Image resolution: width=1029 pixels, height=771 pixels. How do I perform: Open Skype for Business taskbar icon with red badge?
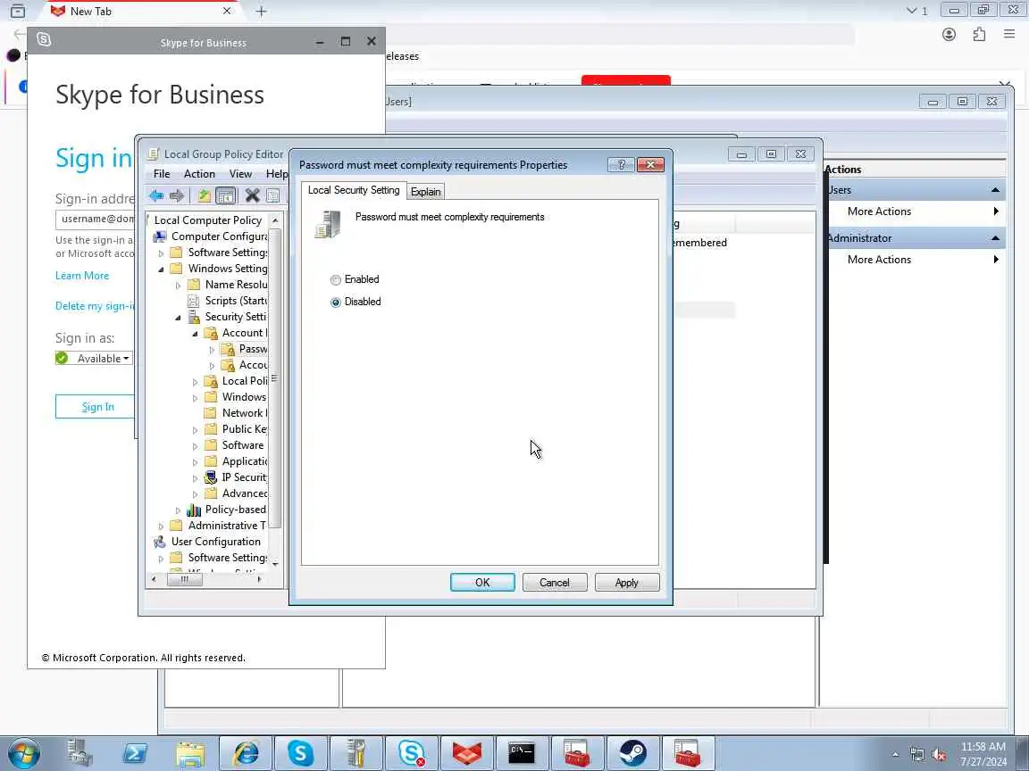412,753
